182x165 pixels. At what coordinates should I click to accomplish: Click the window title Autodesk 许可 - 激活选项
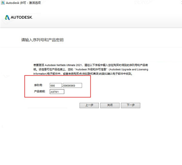pos(23,3)
